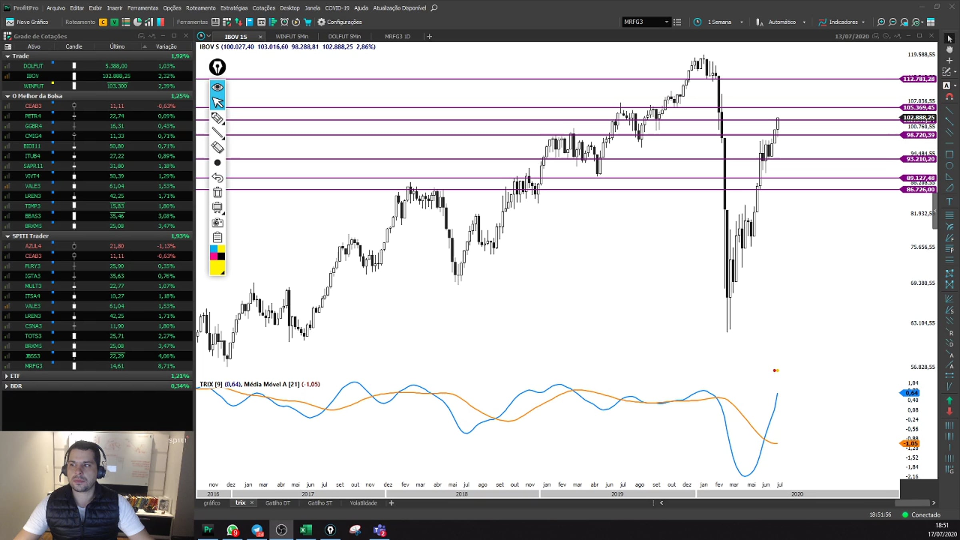Open the Configurações settings

[340, 22]
